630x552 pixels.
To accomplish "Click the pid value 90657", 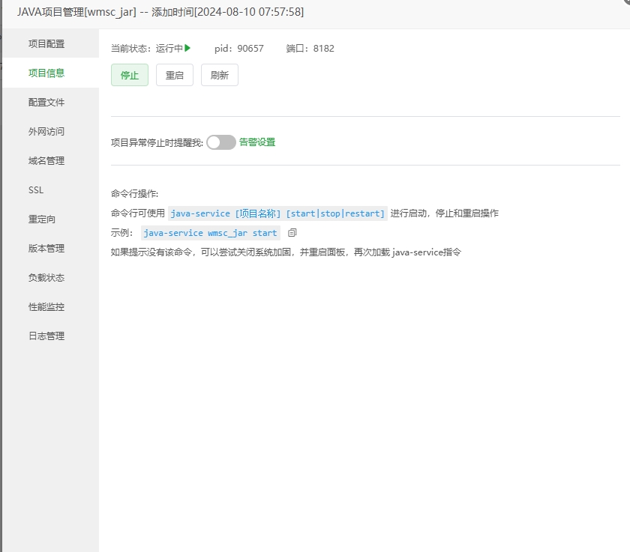I will pyautogui.click(x=250, y=49).
